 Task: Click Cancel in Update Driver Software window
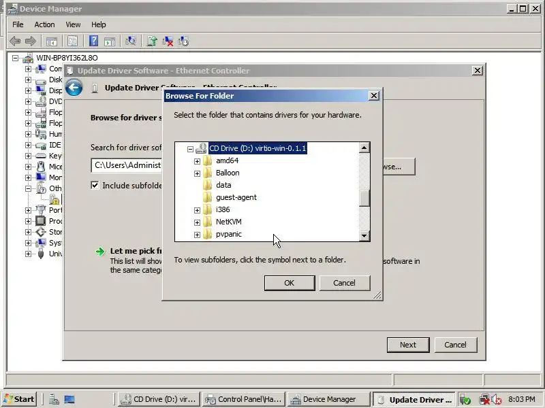point(455,345)
